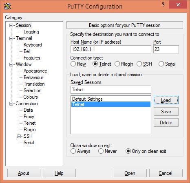Open the Behaviour category
Screen dimensions: 190x183
tap(33, 77)
